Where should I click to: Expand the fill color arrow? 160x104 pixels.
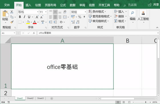point(31,22)
